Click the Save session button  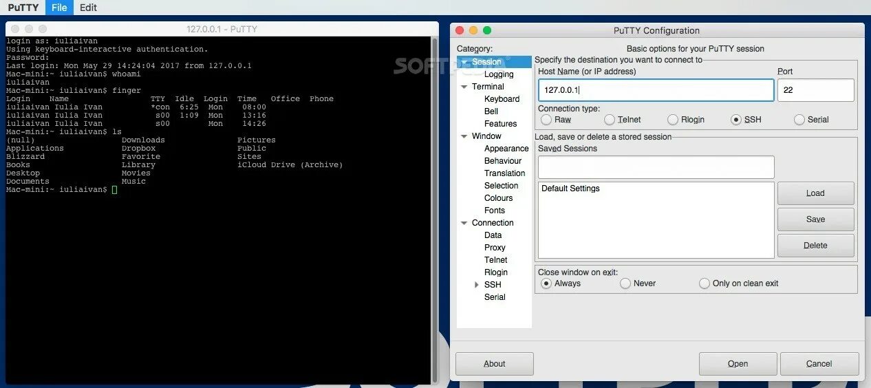815,219
